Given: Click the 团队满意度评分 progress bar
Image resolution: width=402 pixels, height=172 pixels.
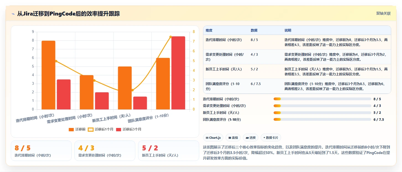Looking at the screenshot, I should pos(322,119).
